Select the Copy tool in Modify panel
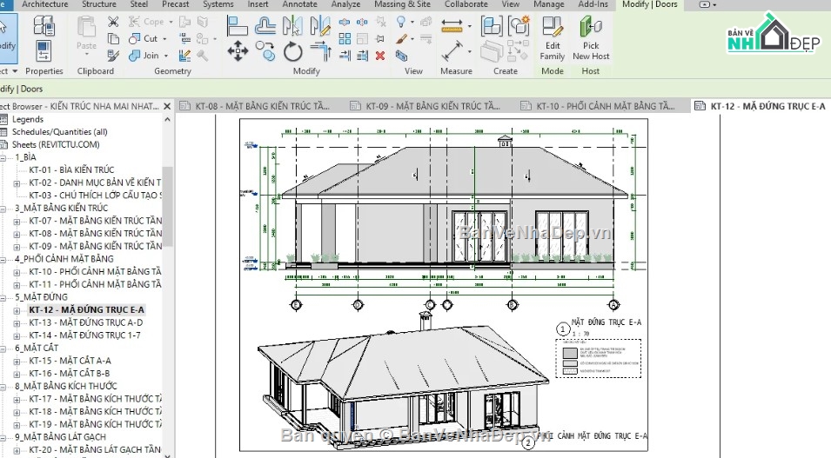The height and width of the screenshot is (458, 831). tap(265, 52)
